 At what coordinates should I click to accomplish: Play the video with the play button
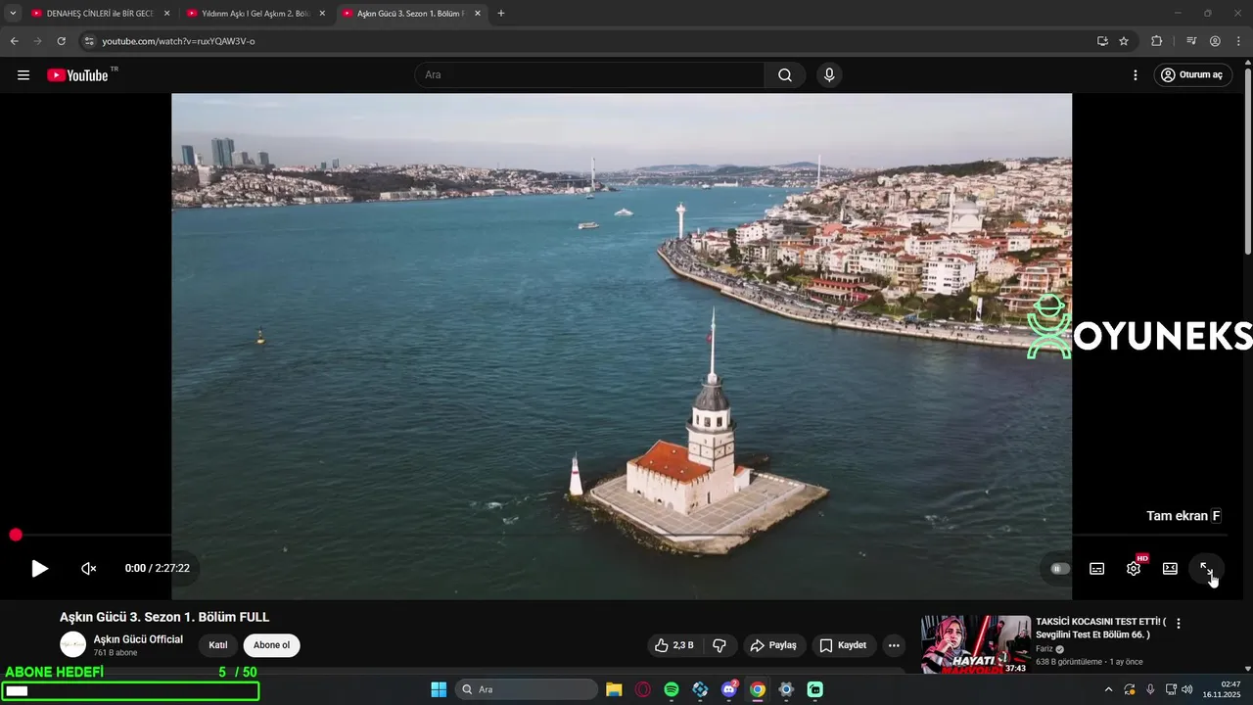[39, 569]
